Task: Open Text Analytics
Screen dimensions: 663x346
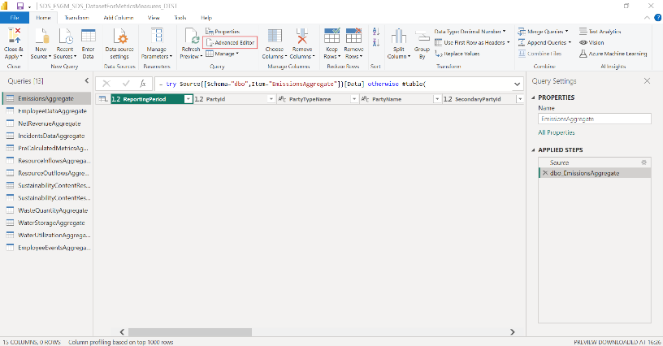Action: coord(600,31)
